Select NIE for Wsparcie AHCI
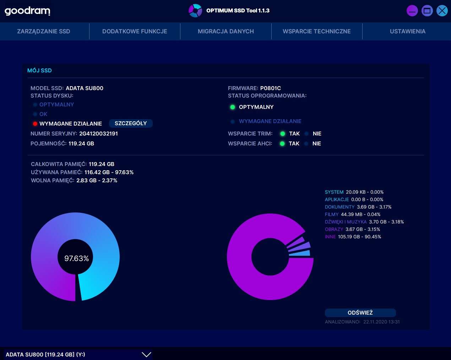The height and width of the screenshot is (360, 451). tap(306, 144)
